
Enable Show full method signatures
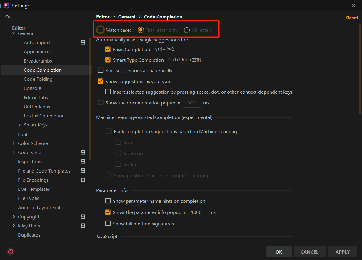pyautogui.click(x=108, y=224)
